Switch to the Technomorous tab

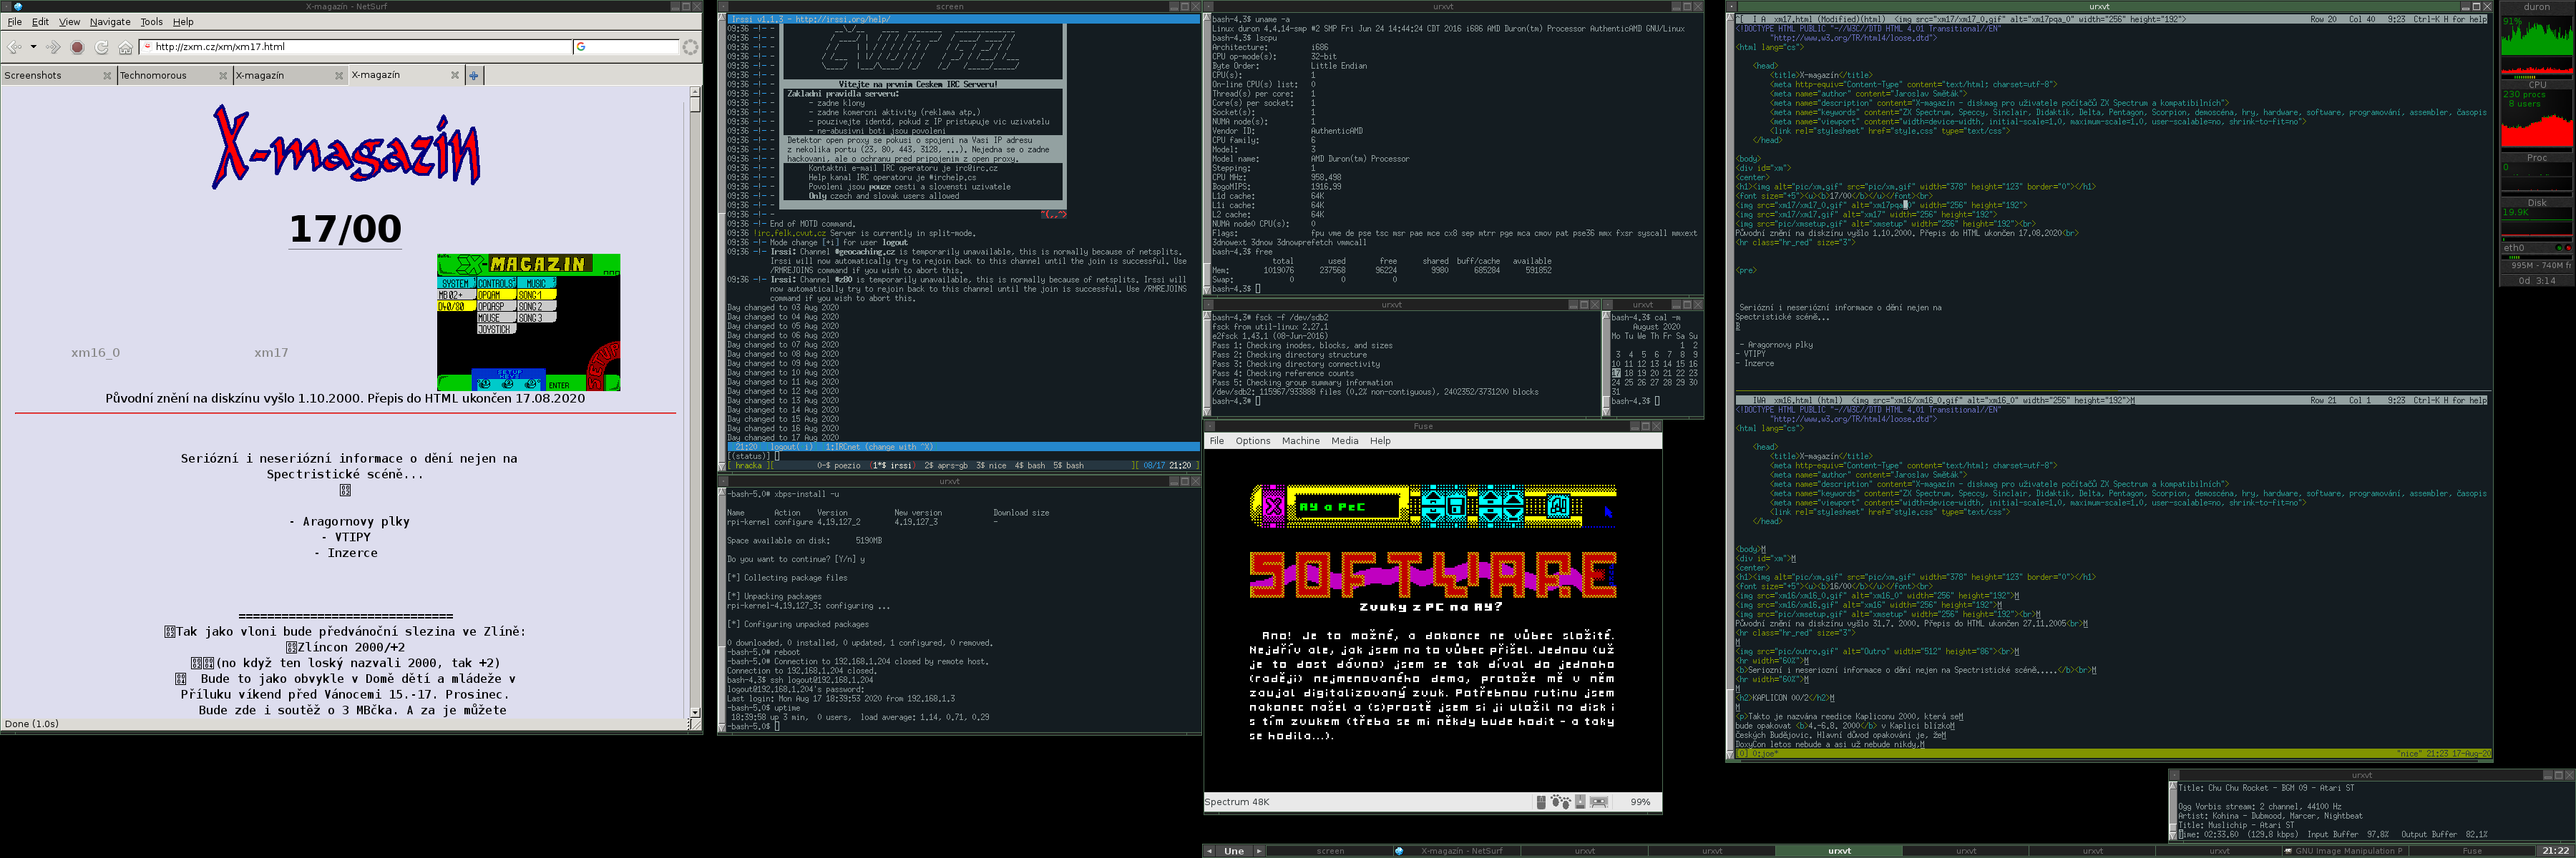154,75
